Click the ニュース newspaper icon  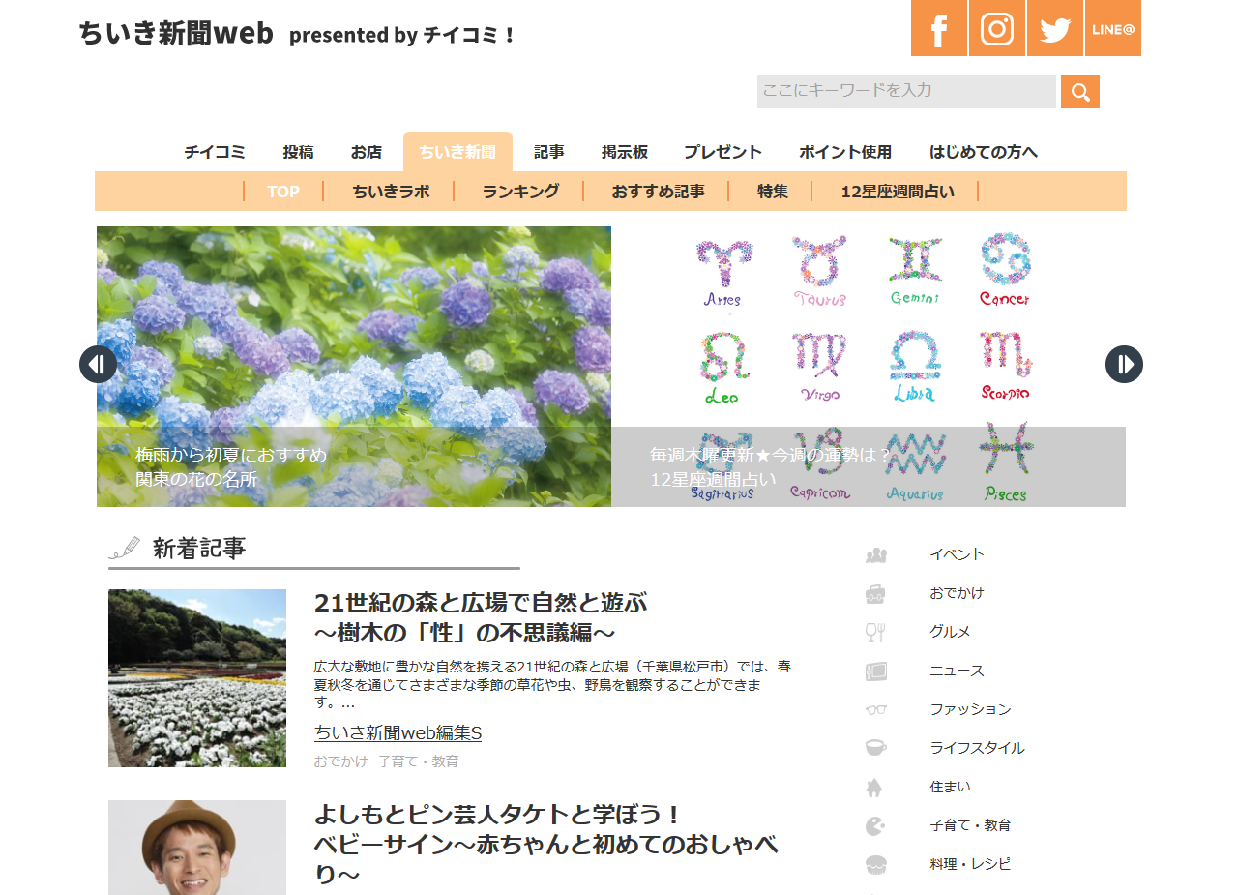pos(876,671)
